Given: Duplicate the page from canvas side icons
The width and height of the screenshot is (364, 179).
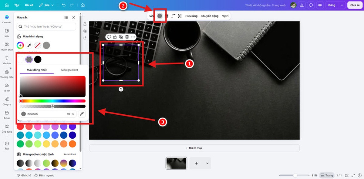Looking at the screenshot, I should click(x=85, y=31).
